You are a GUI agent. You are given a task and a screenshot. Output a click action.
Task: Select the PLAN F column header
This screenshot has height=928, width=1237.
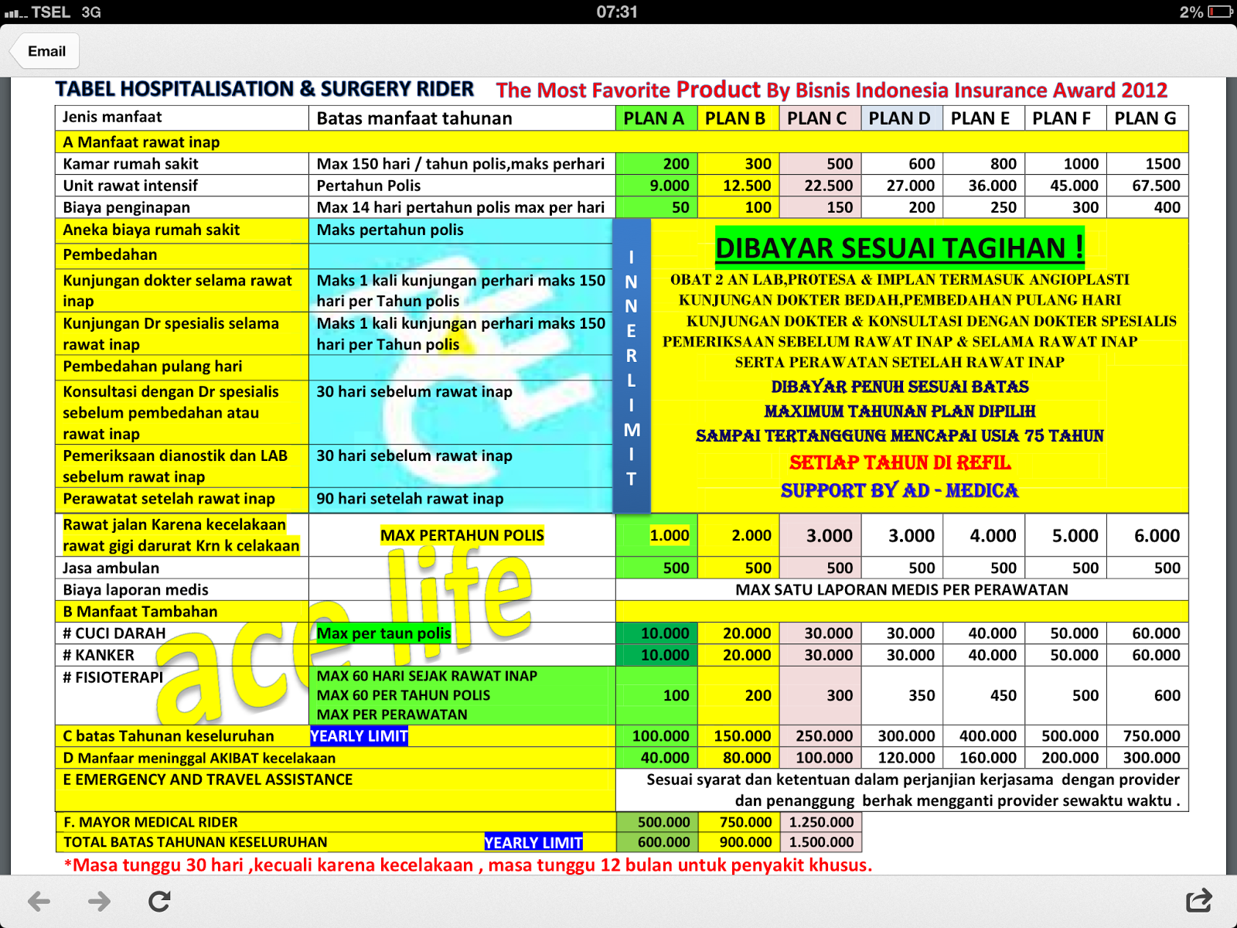pos(1066,118)
